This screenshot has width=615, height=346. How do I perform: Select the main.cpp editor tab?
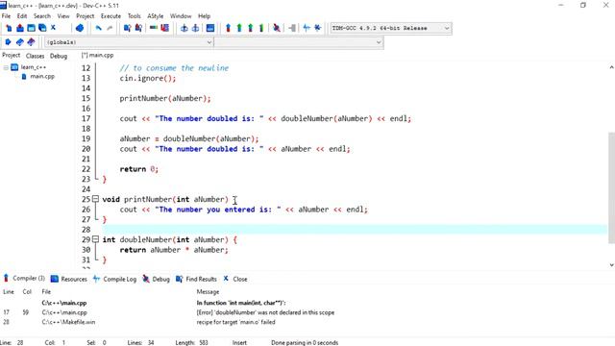click(x=98, y=56)
